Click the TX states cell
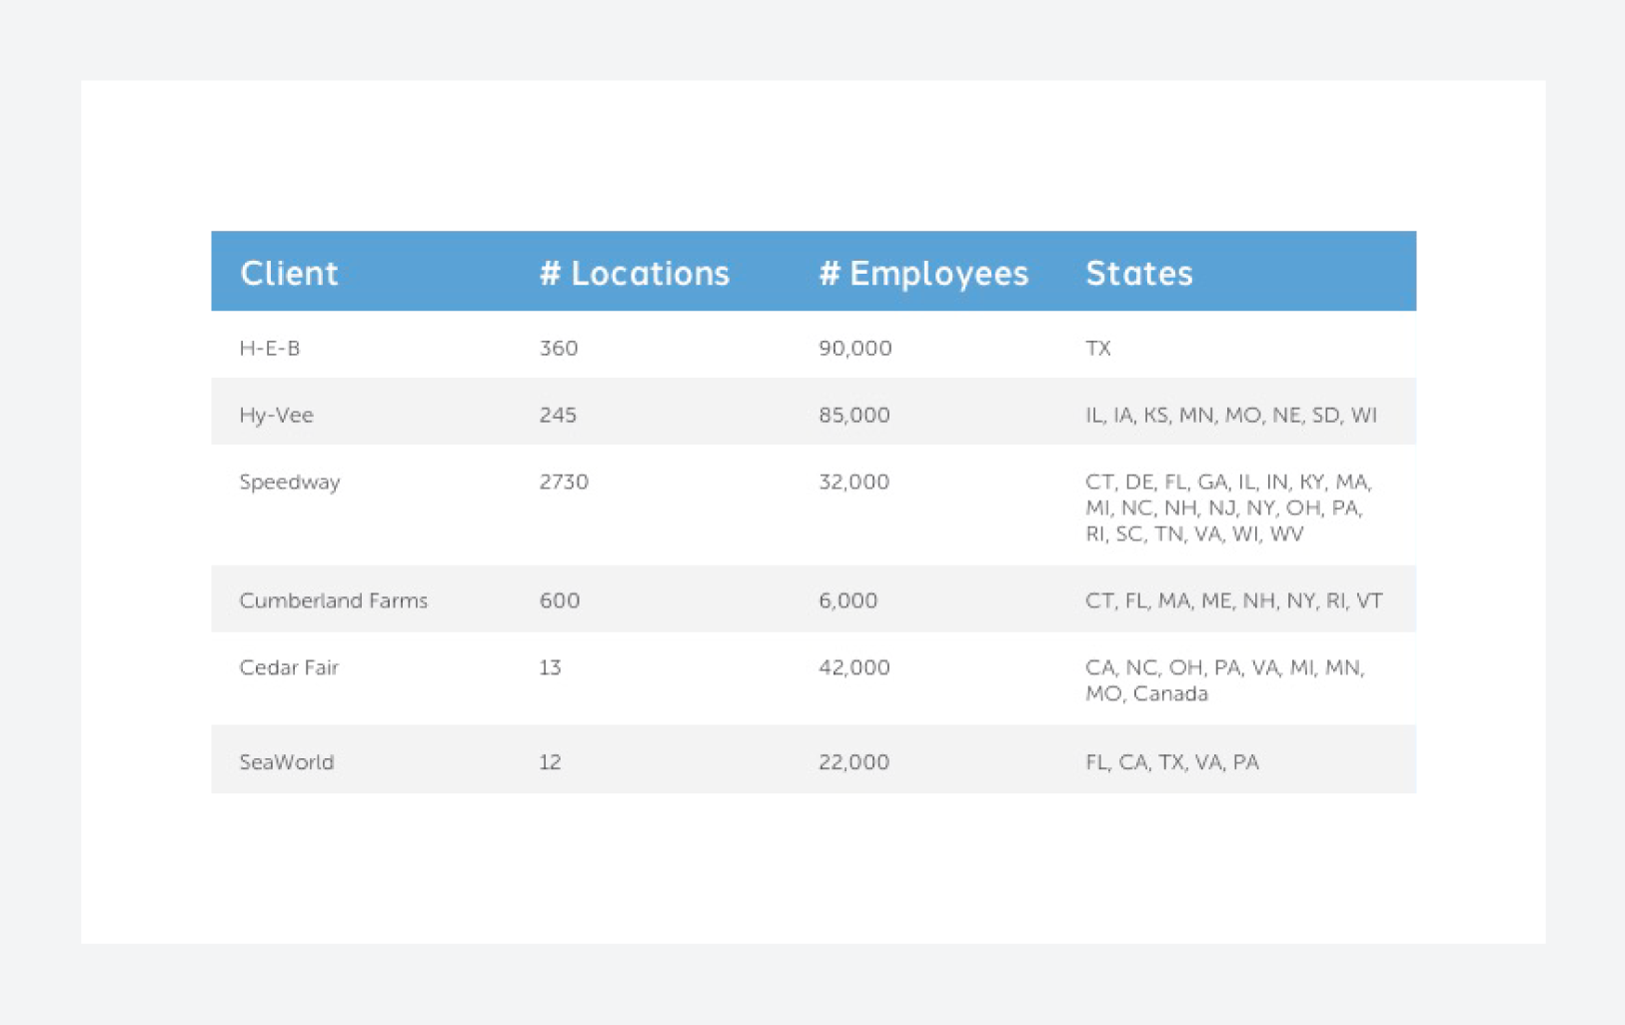This screenshot has height=1025, width=1625. point(1098,348)
